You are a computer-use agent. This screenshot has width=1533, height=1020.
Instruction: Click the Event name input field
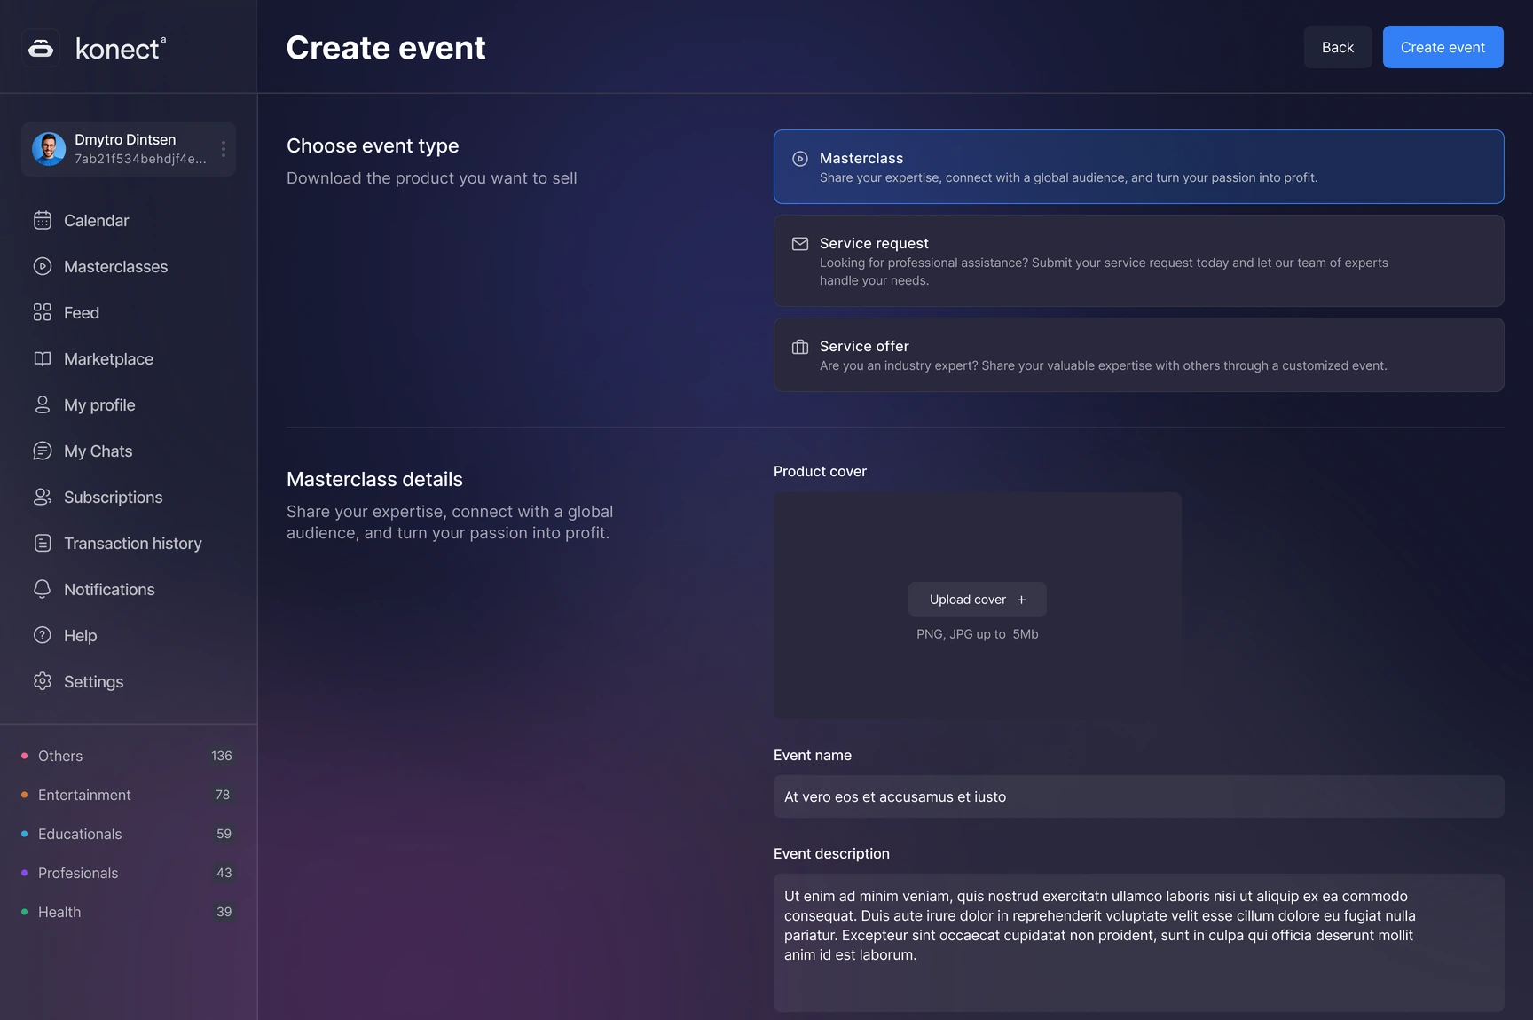[x=1138, y=796]
